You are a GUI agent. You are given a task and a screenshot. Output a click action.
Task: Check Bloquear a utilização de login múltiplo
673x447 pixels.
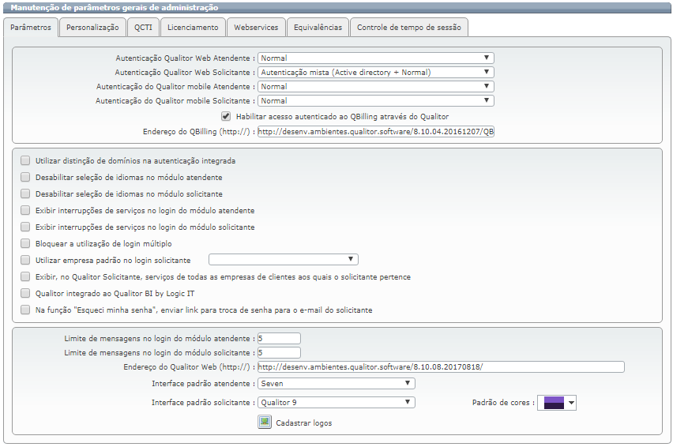pyautogui.click(x=25, y=243)
